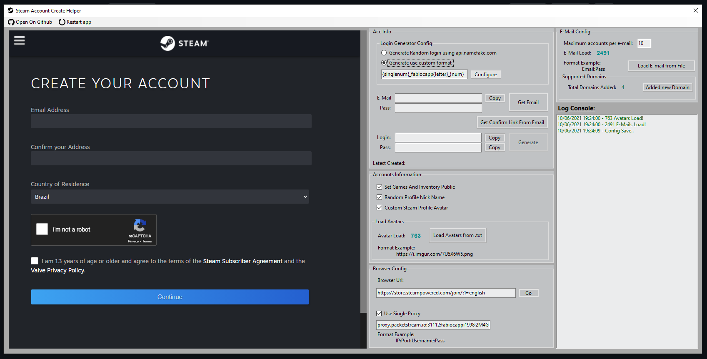Image resolution: width=707 pixels, height=359 pixels.
Task: Click the custom login format text field
Action: click(424, 74)
